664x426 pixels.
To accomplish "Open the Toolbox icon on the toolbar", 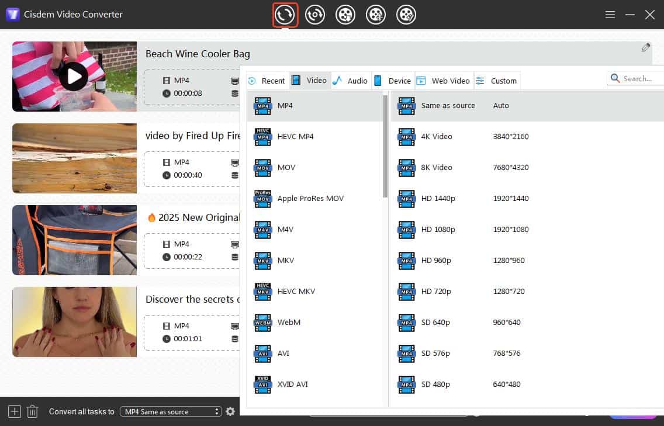I will (x=406, y=15).
